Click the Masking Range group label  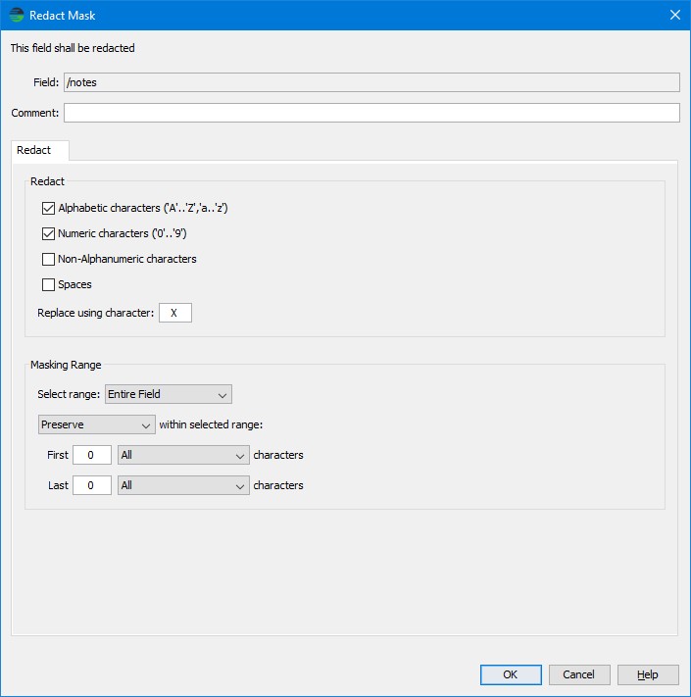pos(66,365)
